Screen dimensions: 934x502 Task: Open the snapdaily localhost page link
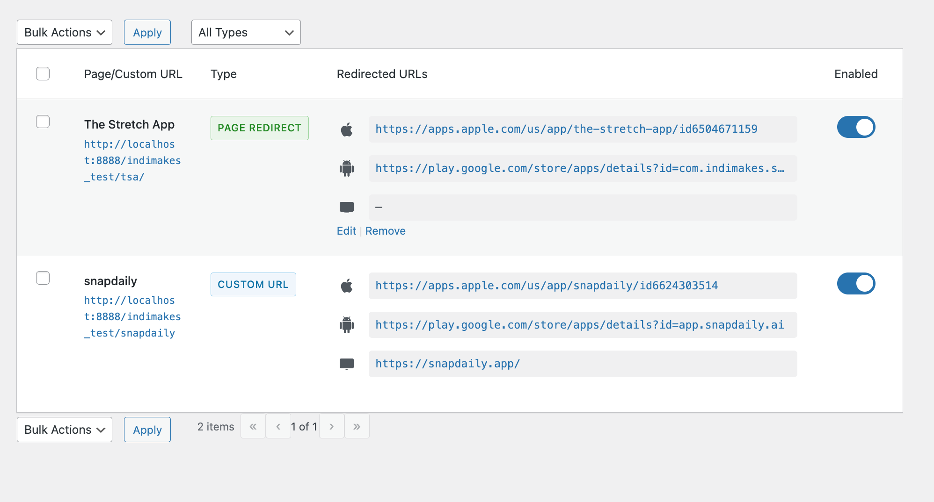click(132, 316)
